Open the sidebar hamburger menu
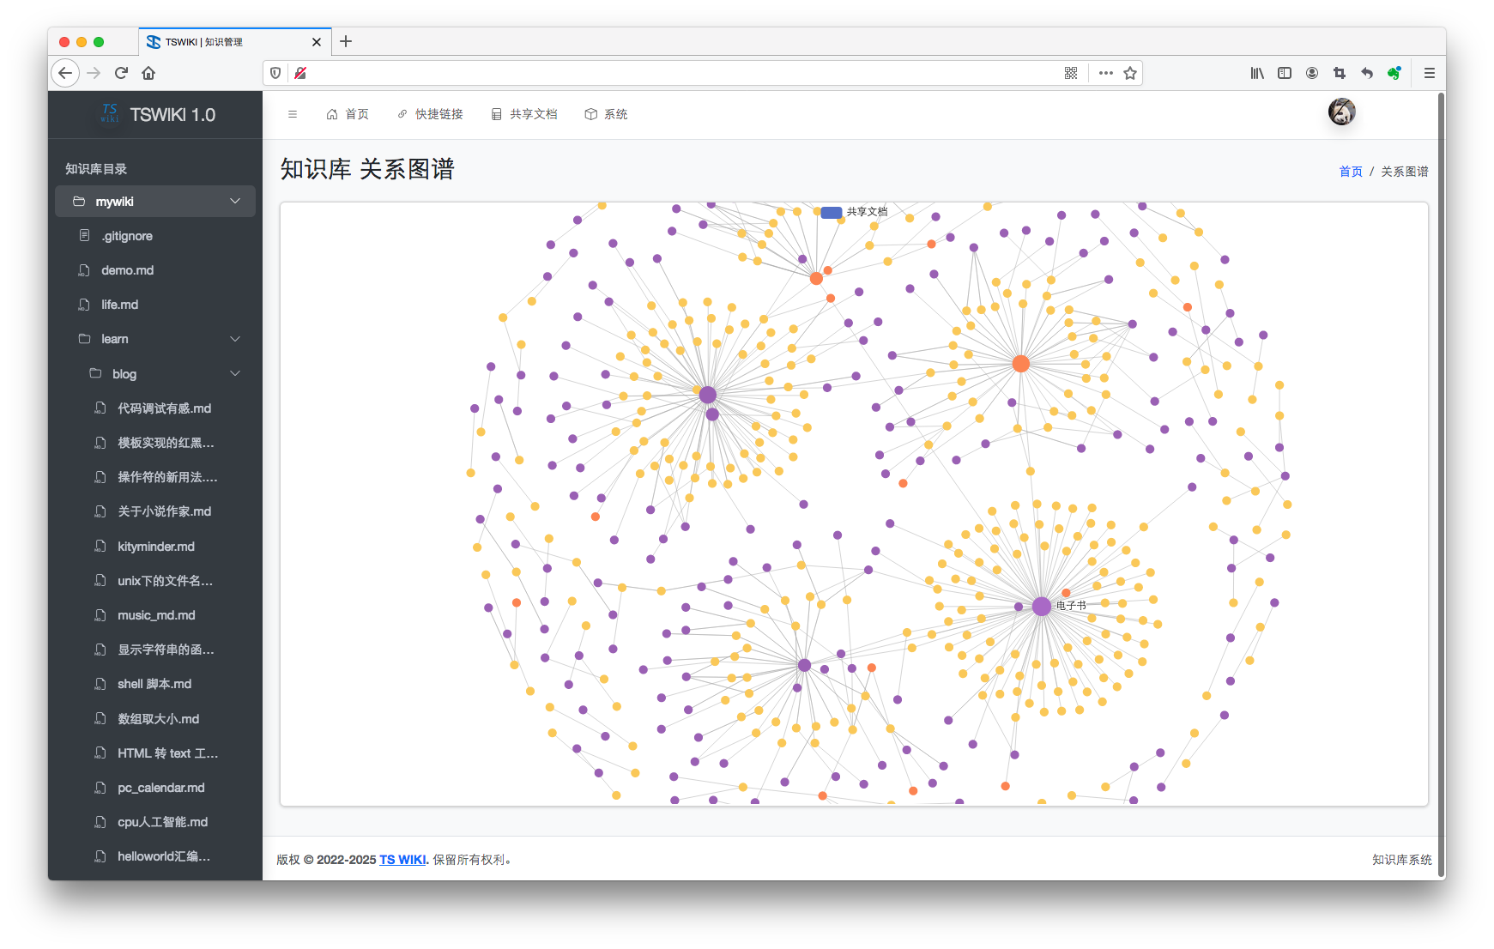The image size is (1494, 949). pyautogui.click(x=293, y=113)
